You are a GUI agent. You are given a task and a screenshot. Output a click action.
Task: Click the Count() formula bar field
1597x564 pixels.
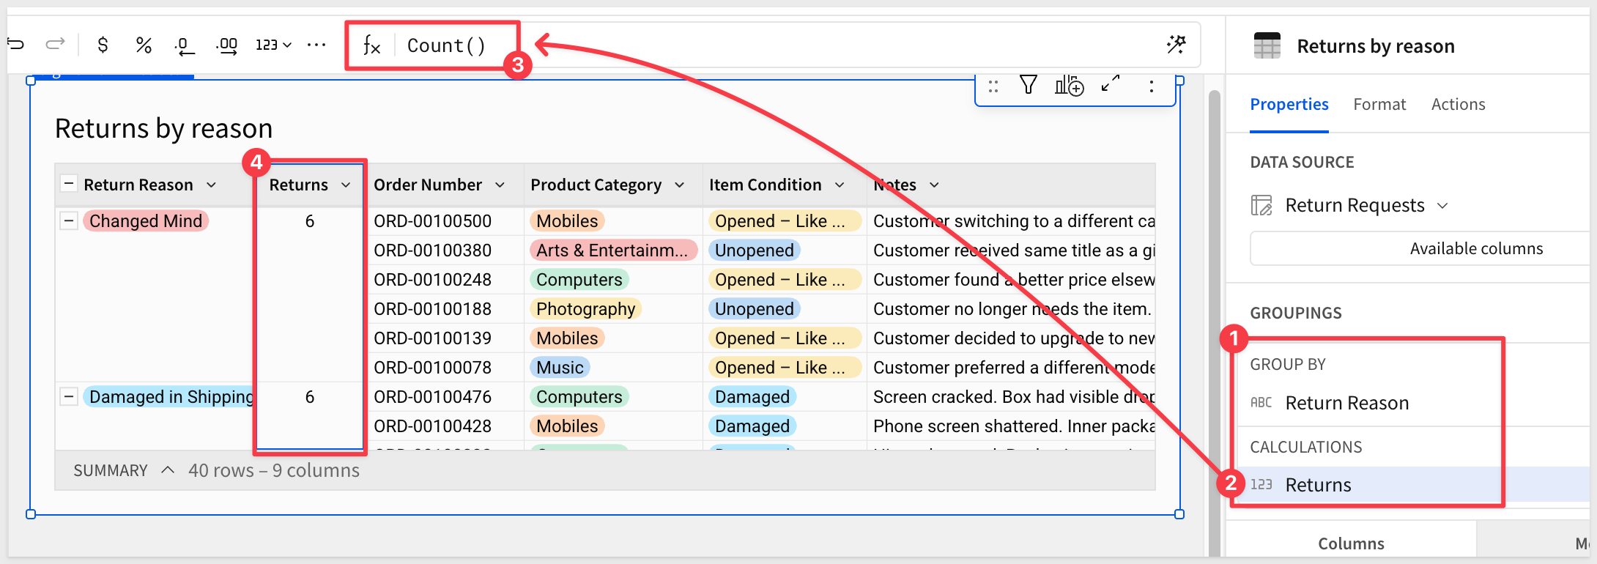(446, 45)
